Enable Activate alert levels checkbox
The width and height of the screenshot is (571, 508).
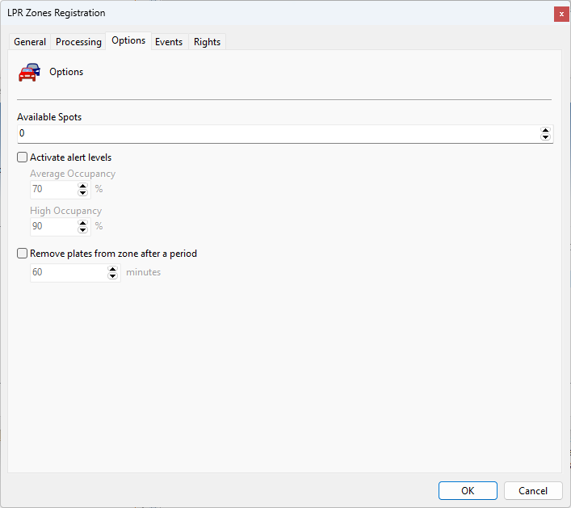[23, 157]
